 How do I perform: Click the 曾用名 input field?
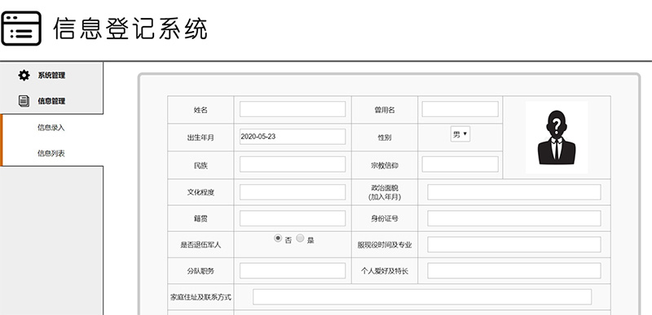pos(460,109)
